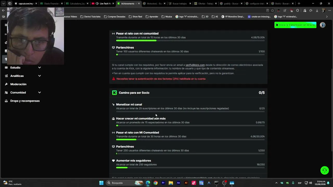333x187 pixels.
Task: Open the Compras Deseadas bookmark folder
Action: coord(114,17)
